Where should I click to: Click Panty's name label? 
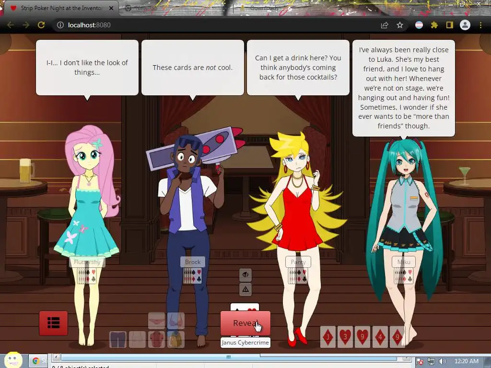[298, 262]
